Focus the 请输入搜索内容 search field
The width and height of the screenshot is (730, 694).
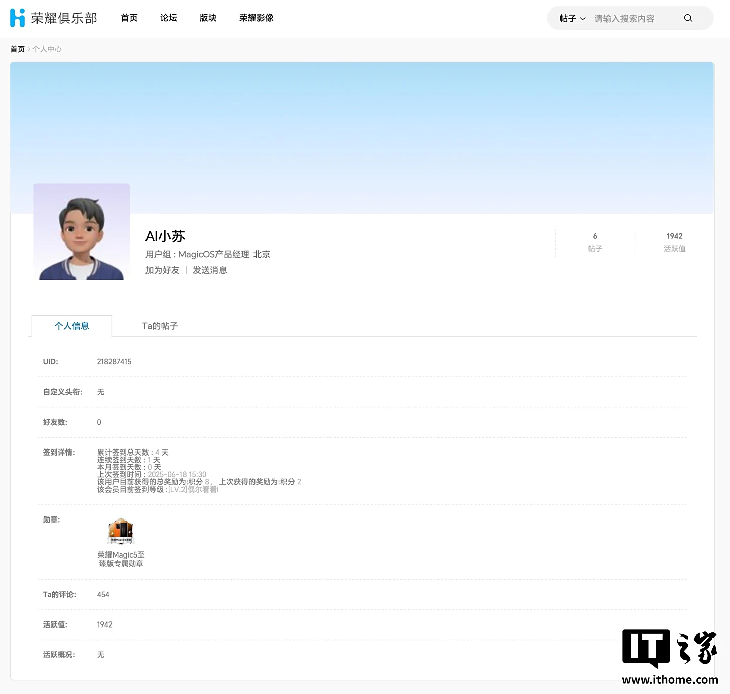pos(636,18)
